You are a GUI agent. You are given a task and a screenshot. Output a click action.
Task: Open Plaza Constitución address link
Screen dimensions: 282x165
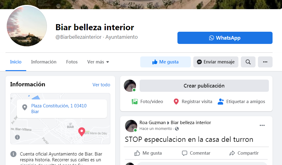[x=59, y=109]
